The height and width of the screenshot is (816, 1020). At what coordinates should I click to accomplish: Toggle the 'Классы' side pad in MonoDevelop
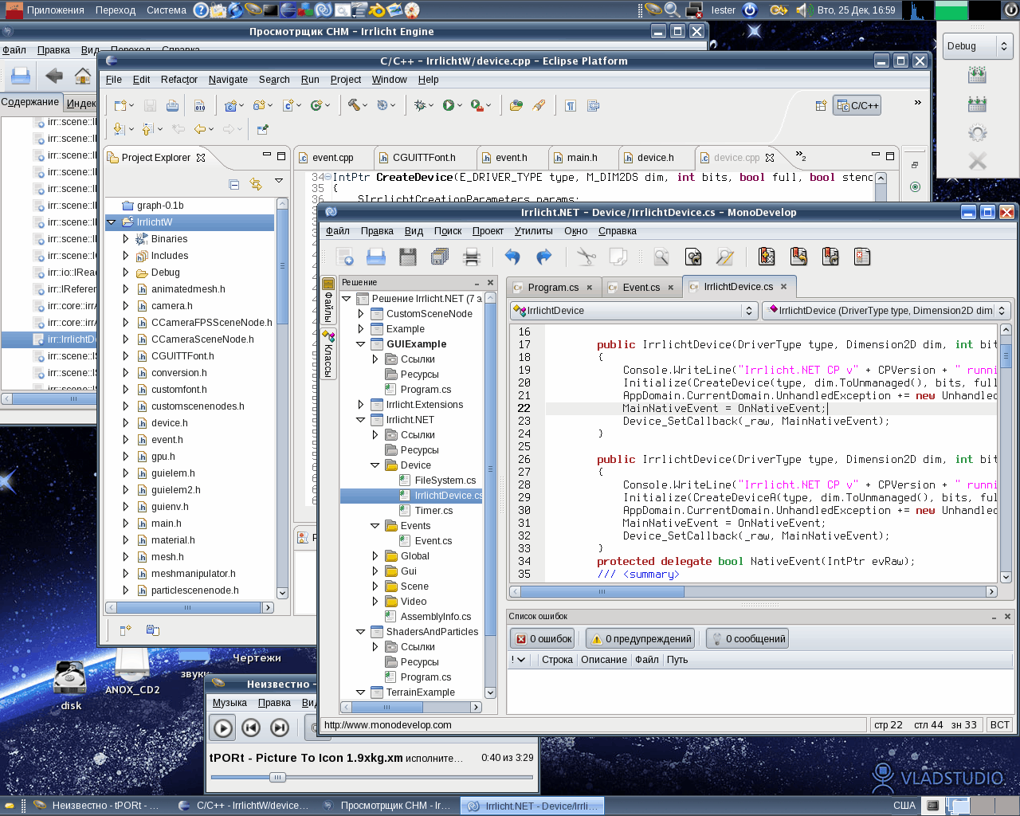click(x=328, y=355)
